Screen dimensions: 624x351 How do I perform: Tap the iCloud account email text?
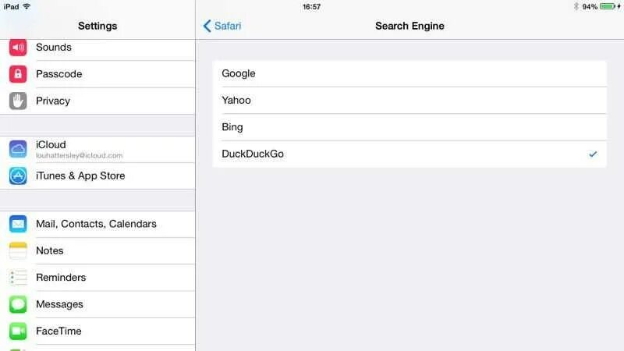(79, 155)
